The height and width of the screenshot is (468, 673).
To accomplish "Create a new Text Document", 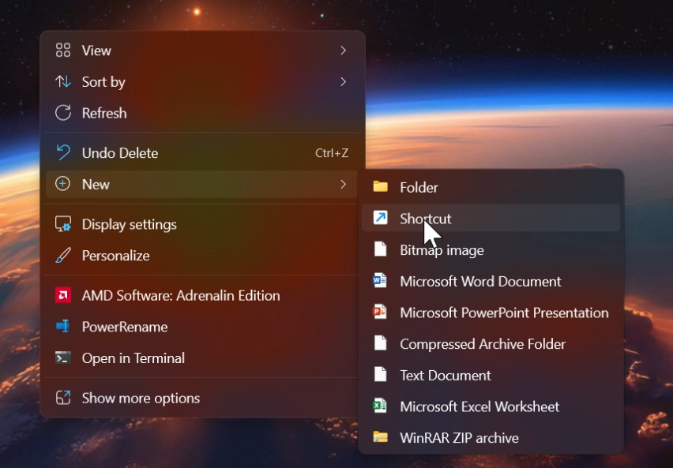I will 445,376.
